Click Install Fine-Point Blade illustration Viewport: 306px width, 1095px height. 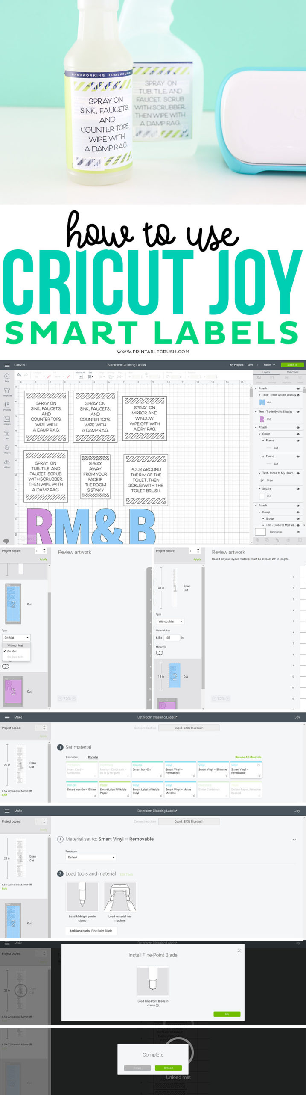153,982
